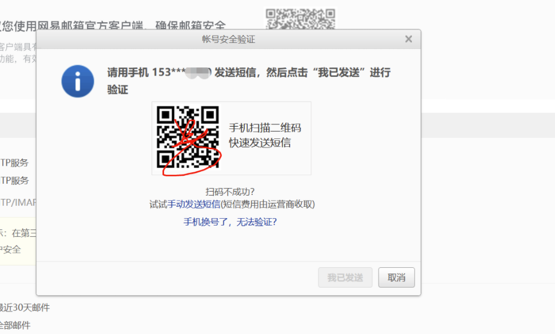Click the 取消 button
Viewport: 555px width, 334px height.
point(397,277)
